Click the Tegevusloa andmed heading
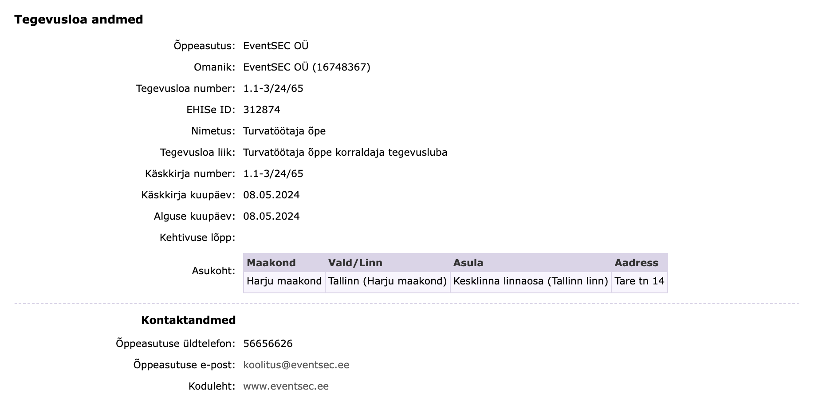The height and width of the screenshot is (418, 834). 79,20
